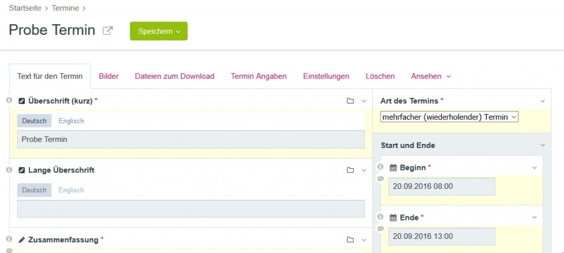564x253 pixels.
Task: Open comment bubble icon below Ende info
Action: point(381,229)
